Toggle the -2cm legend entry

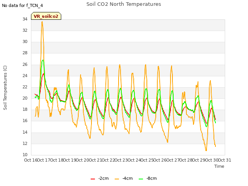click(x=100, y=178)
